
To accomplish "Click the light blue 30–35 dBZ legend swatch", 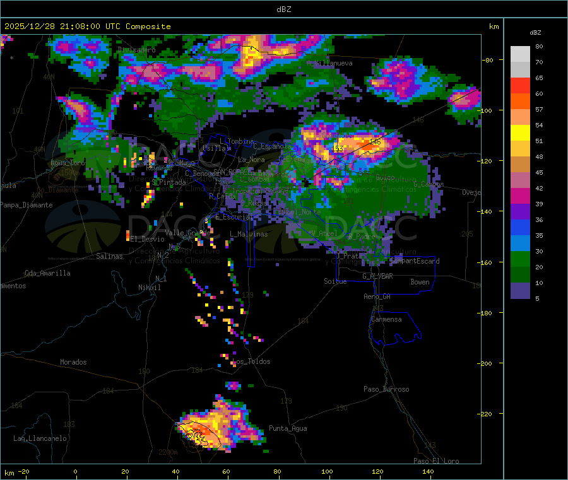I will (x=520, y=243).
